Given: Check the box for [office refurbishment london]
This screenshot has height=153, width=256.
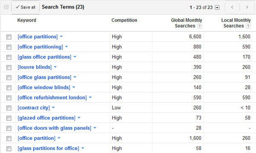Looking at the screenshot, I should pyautogui.click(x=9, y=98).
